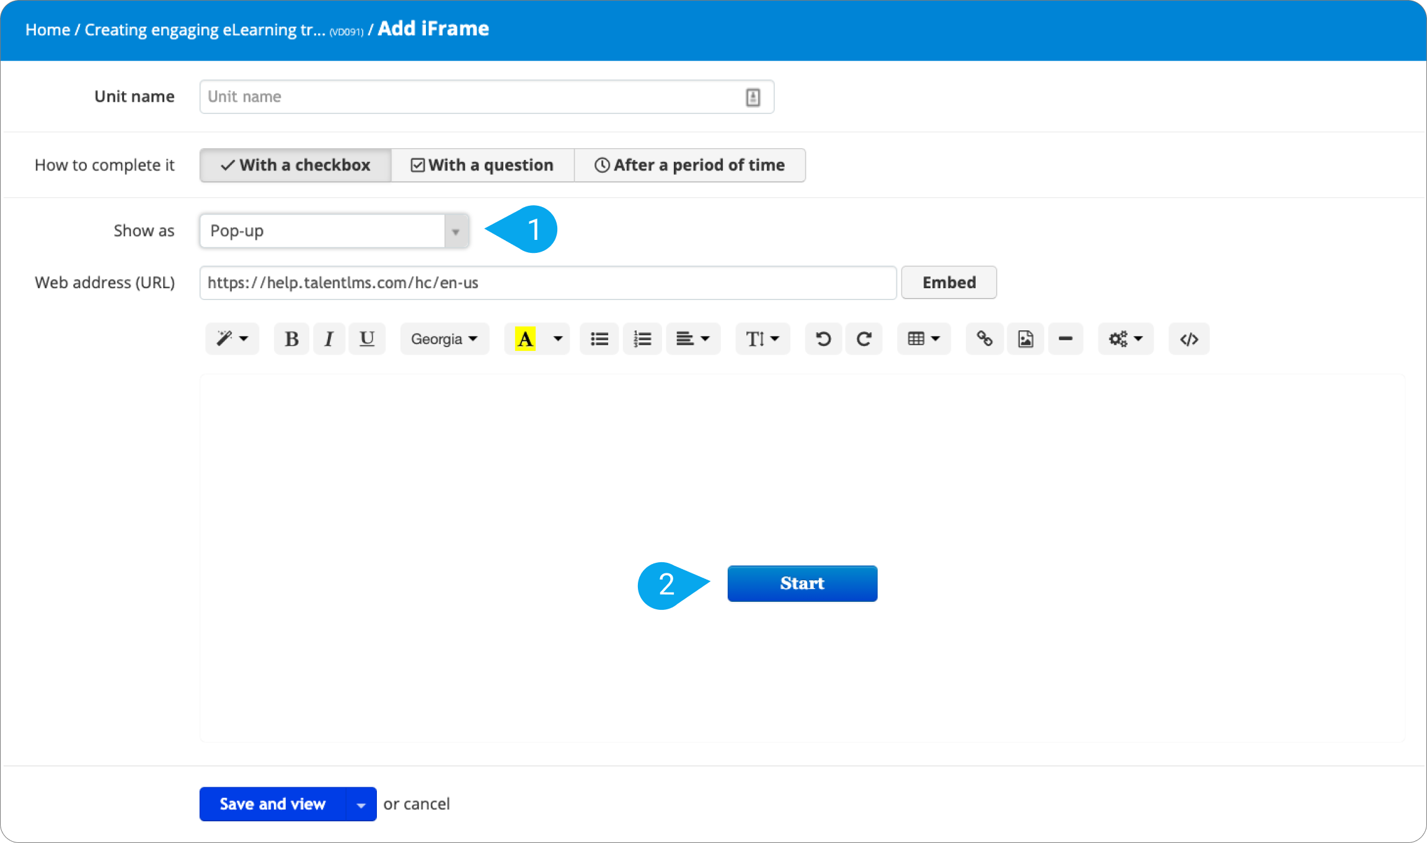Image resolution: width=1427 pixels, height=843 pixels.
Task: Expand the font family Georgia dropdown
Action: coord(444,339)
